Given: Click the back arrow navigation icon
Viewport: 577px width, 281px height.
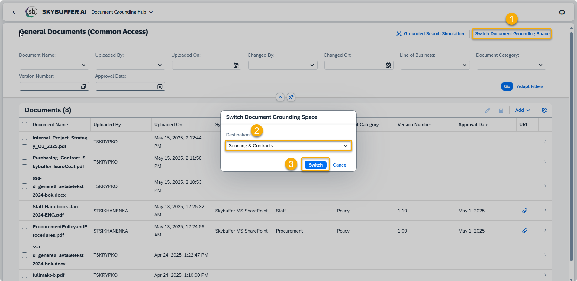Looking at the screenshot, I should click(14, 12).
